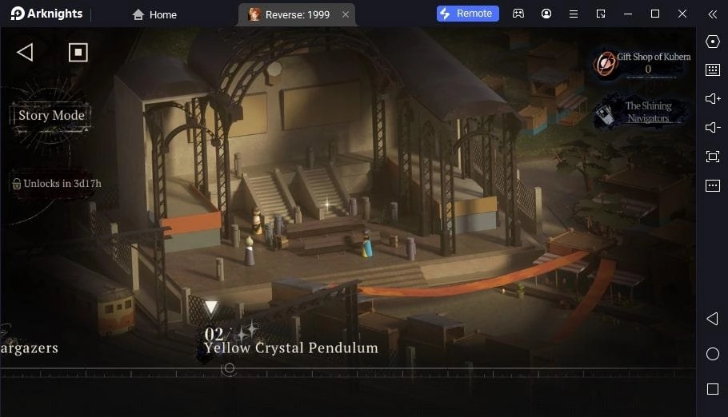Click the Android recents square in sidebar

tap(713, 389)
